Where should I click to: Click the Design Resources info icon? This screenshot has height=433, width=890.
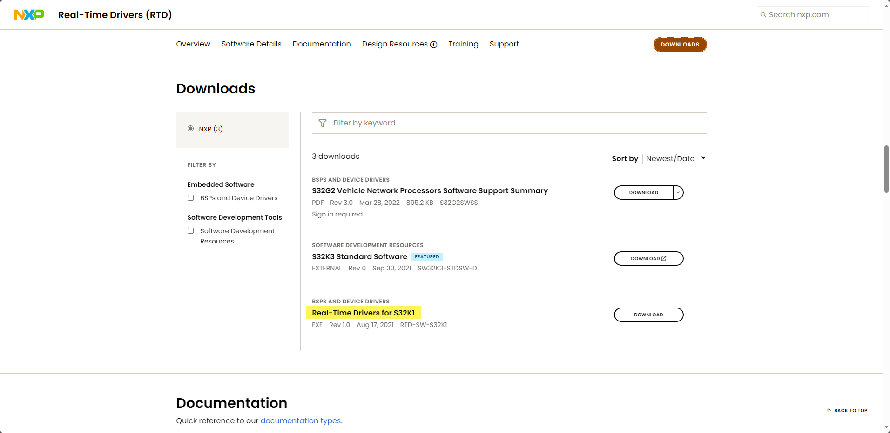[434, 45]
